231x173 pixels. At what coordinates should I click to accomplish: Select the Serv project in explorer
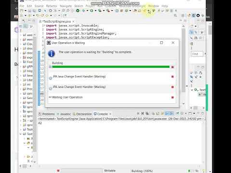[x=28, y=98]
